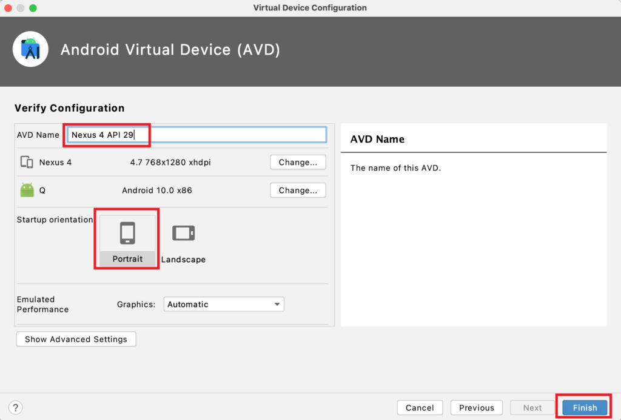621x420 pixels.
Task: Click the 'Verify Configuration' heading
Action: 70,108
